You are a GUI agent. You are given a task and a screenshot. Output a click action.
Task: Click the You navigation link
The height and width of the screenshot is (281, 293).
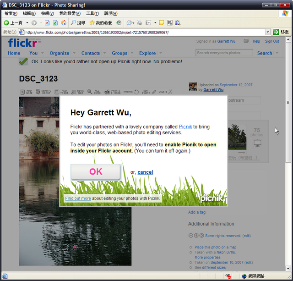tap(33, 53)
